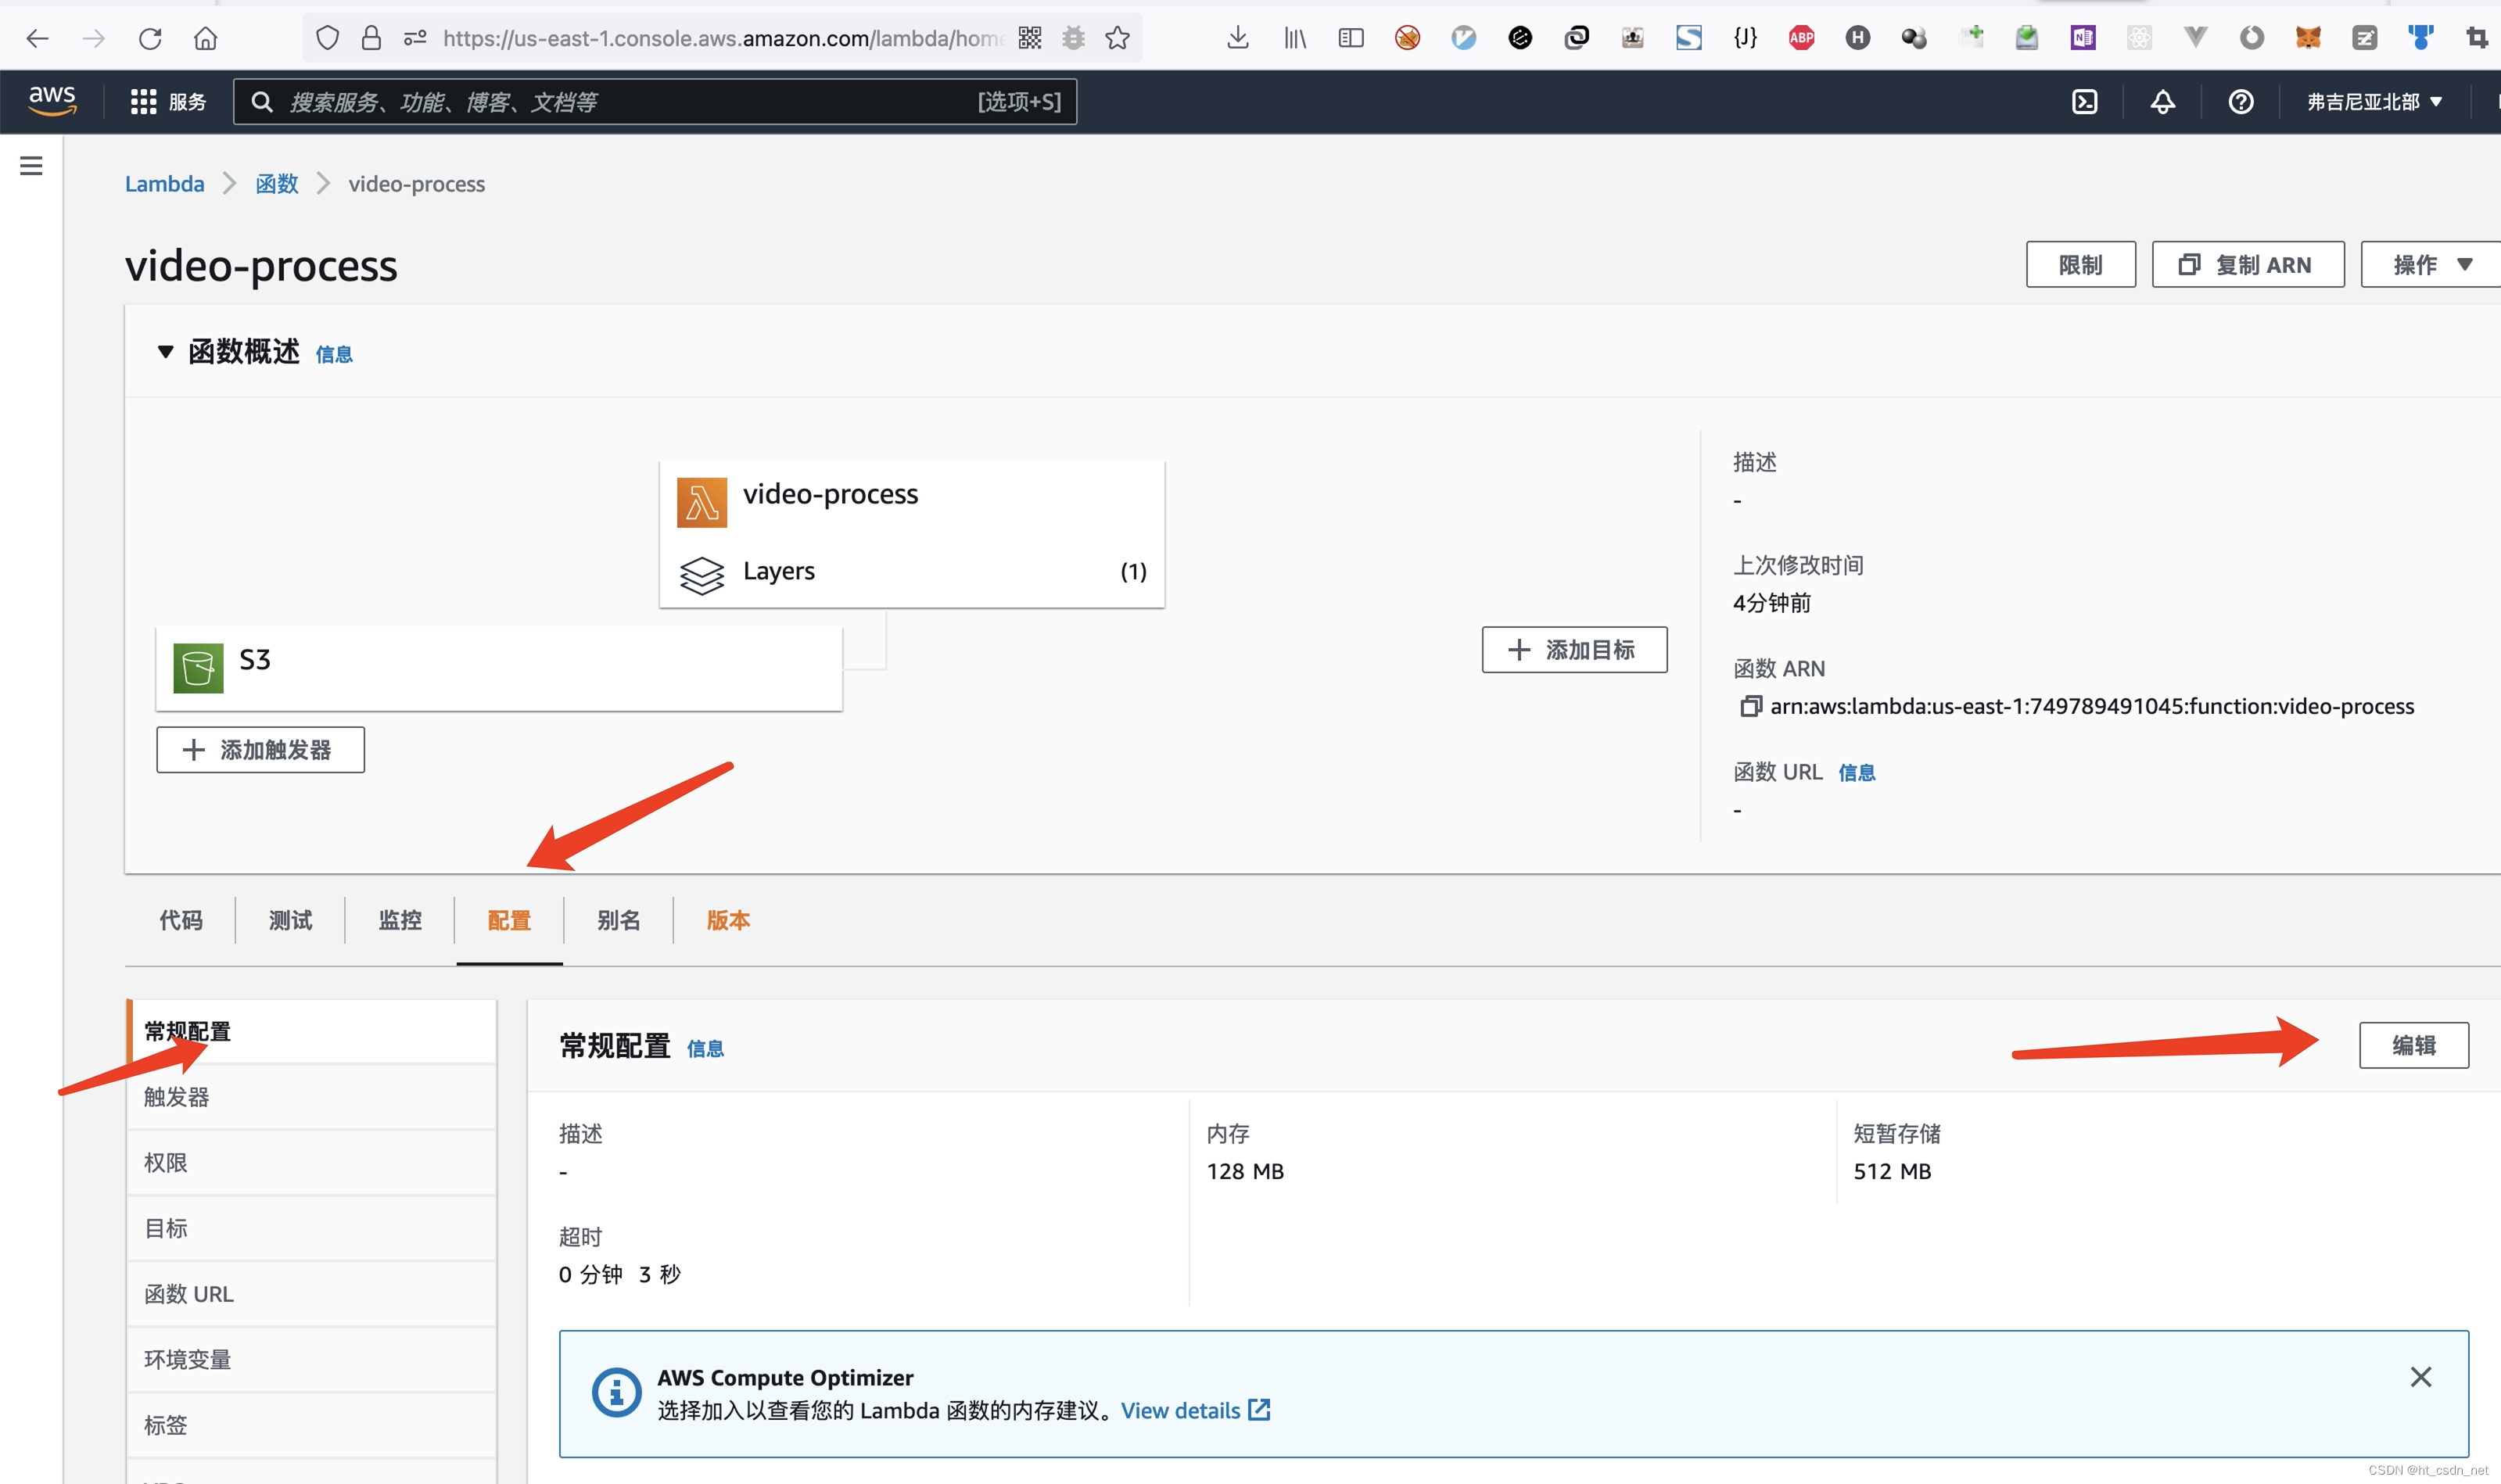Screen dimensions: 2501x1484
Task: Copy function ARN with the copy icon
Action: click(1750, 706)
